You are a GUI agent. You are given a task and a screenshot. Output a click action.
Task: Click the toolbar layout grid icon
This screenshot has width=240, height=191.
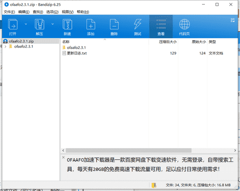coord(232,20)
